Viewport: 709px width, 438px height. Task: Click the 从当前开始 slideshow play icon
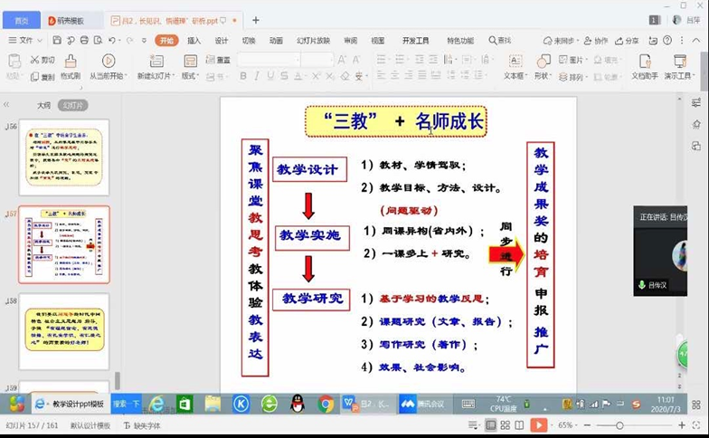click(108, 61)
